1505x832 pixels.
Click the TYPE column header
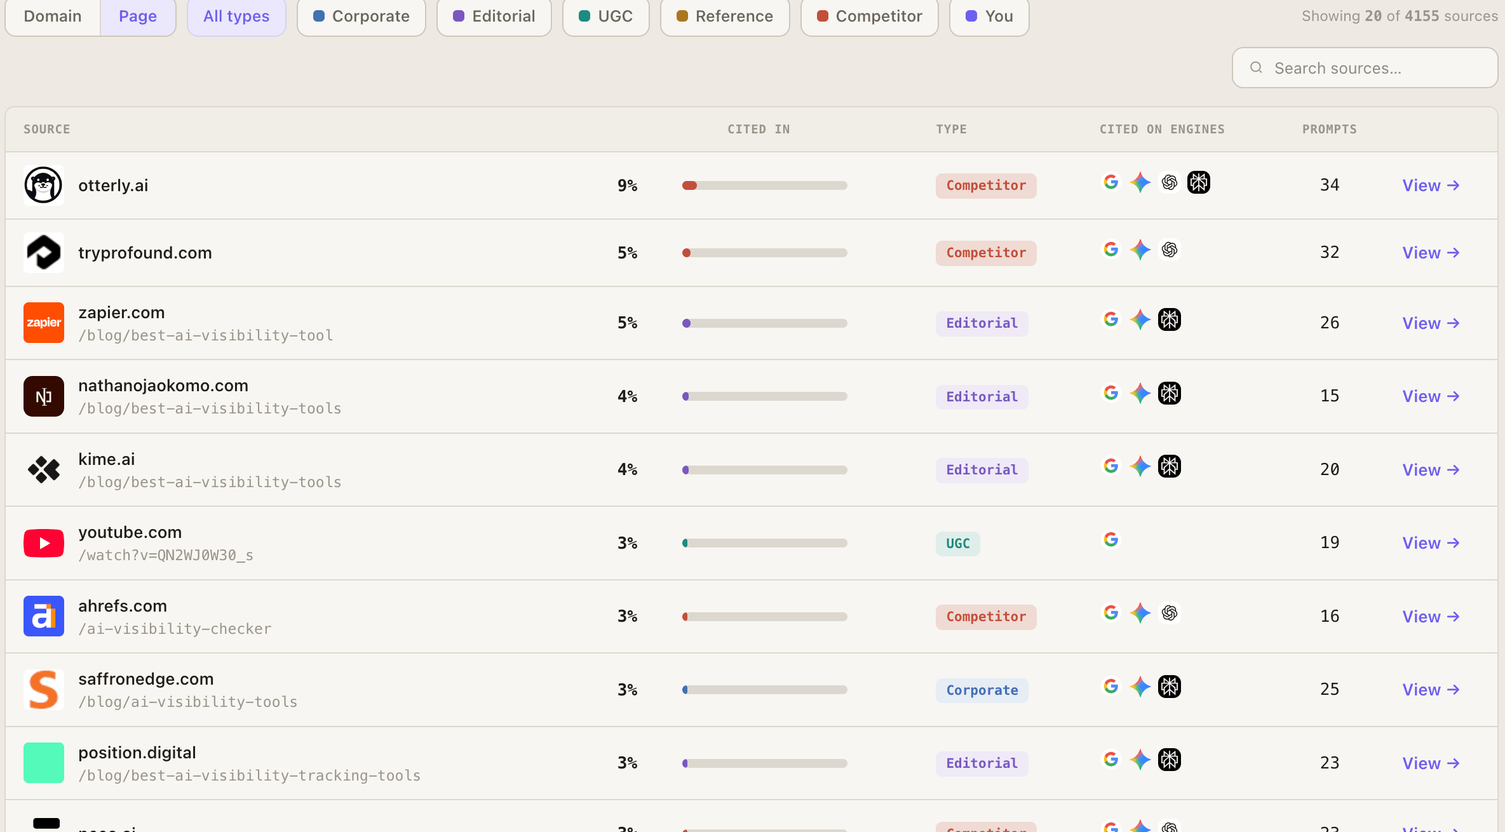click(951, 130)
